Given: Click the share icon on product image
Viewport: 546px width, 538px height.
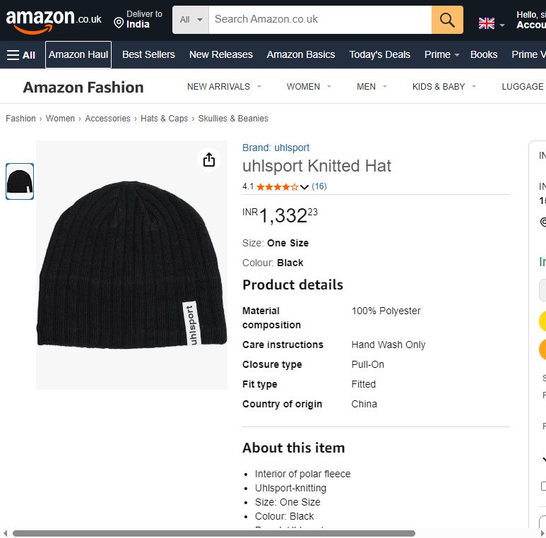Looking at the screenshot, I should point(208,160).
